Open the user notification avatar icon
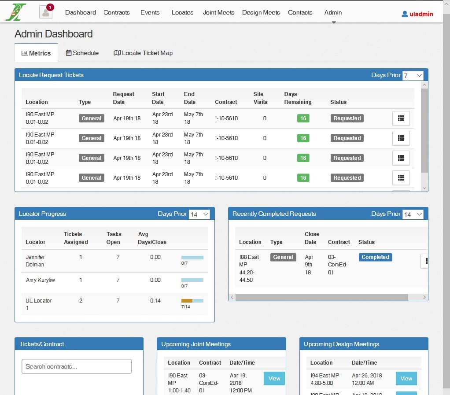Viewport: 450px width, 395px height. click(46, 12)
